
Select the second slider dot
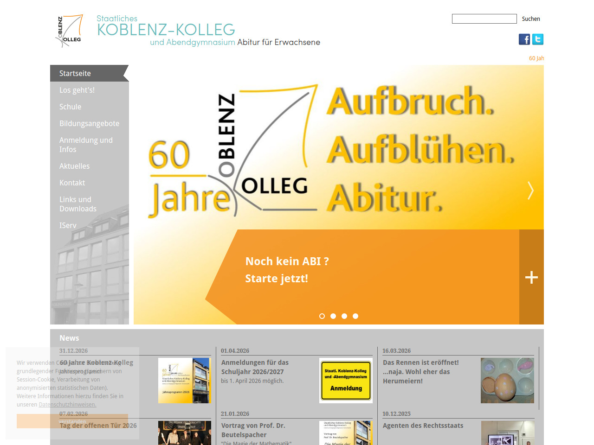(x=333, y=316)
